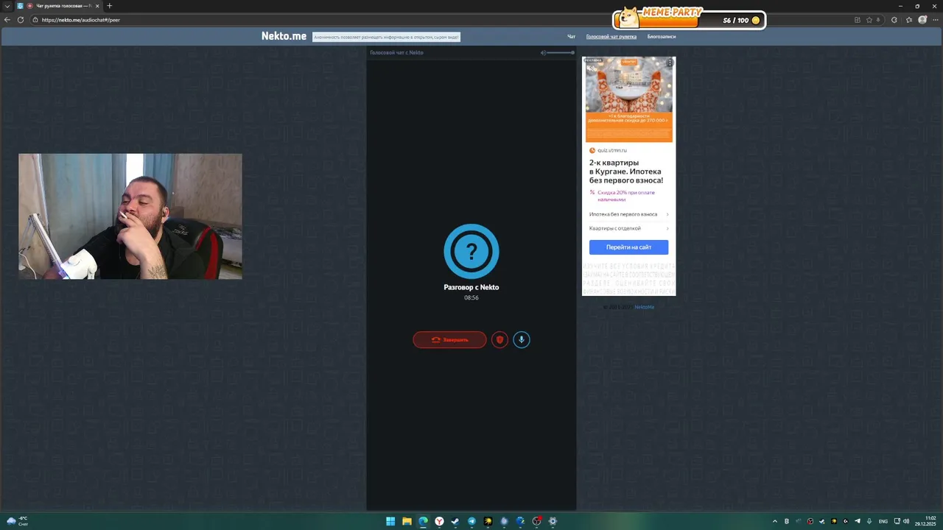
Task: Open browser Copilot icon
Action: coord(894,20)
